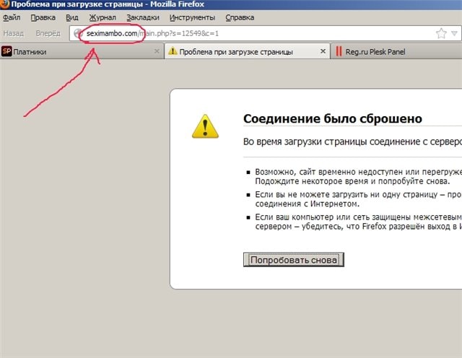
Task: Click warning favicon on the error tab
Action: [173, 51]
